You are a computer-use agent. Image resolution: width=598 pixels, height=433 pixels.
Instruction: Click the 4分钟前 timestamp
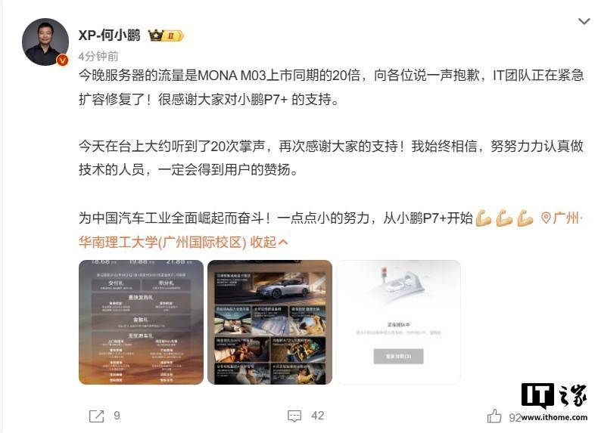(x=98, y=57)
